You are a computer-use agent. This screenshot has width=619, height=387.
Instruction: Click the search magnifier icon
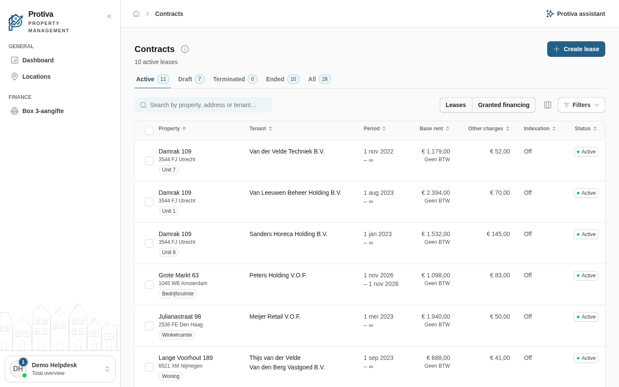click(x=143, y=105)
